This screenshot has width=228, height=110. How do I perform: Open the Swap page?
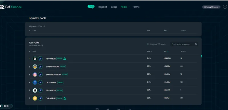[114, 7]
